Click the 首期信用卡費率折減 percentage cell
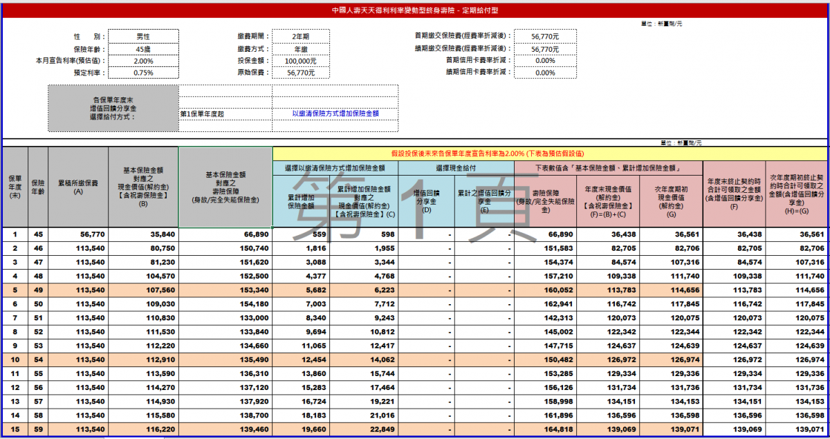 coord(545,61)
